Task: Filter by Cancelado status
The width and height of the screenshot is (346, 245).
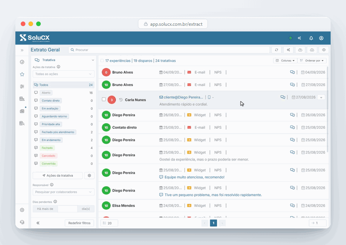Action: 48,156
